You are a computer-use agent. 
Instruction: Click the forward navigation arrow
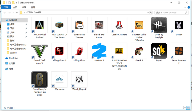coord(10,13)
